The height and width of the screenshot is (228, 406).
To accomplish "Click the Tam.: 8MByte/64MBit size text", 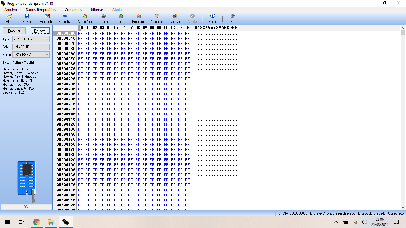I will (x=18, y=63).
